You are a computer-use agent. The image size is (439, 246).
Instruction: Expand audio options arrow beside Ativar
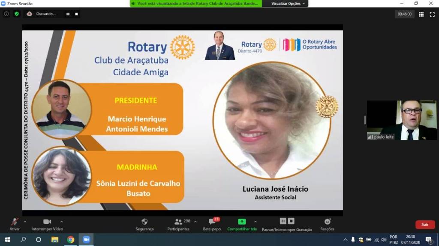(x=25, y=222)
